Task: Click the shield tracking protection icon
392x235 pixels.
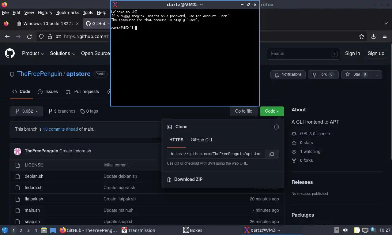Action: pyautogui.click(x=41, y=36)
